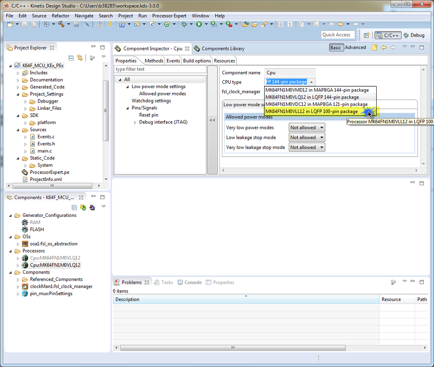Click the Search flashlight toolbar icon

(264, 24)
